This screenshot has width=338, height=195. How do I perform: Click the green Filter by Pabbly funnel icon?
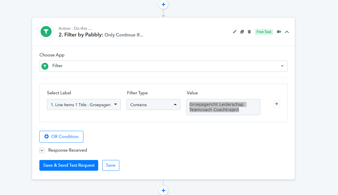coord(46,32)
